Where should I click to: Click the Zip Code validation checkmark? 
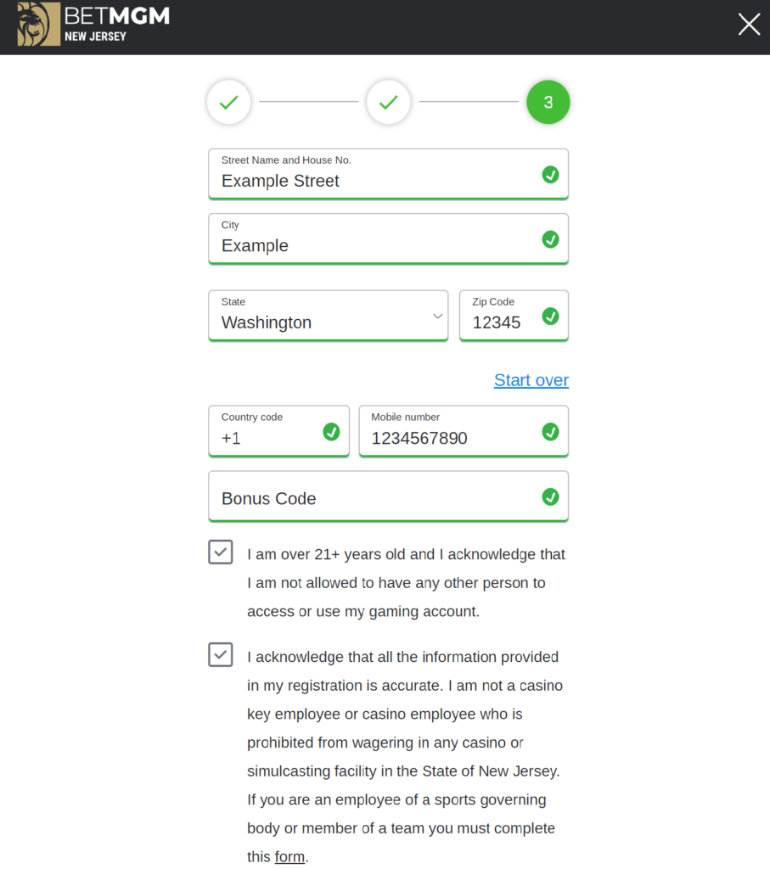(x=550, y=317)
